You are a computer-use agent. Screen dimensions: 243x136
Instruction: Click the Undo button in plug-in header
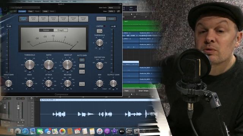(45, 11)
